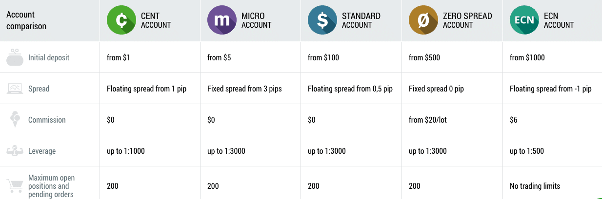Select the ZERO SPREAD ACCOUNT heading
This screenshot has height=199, width=602.
467,20
